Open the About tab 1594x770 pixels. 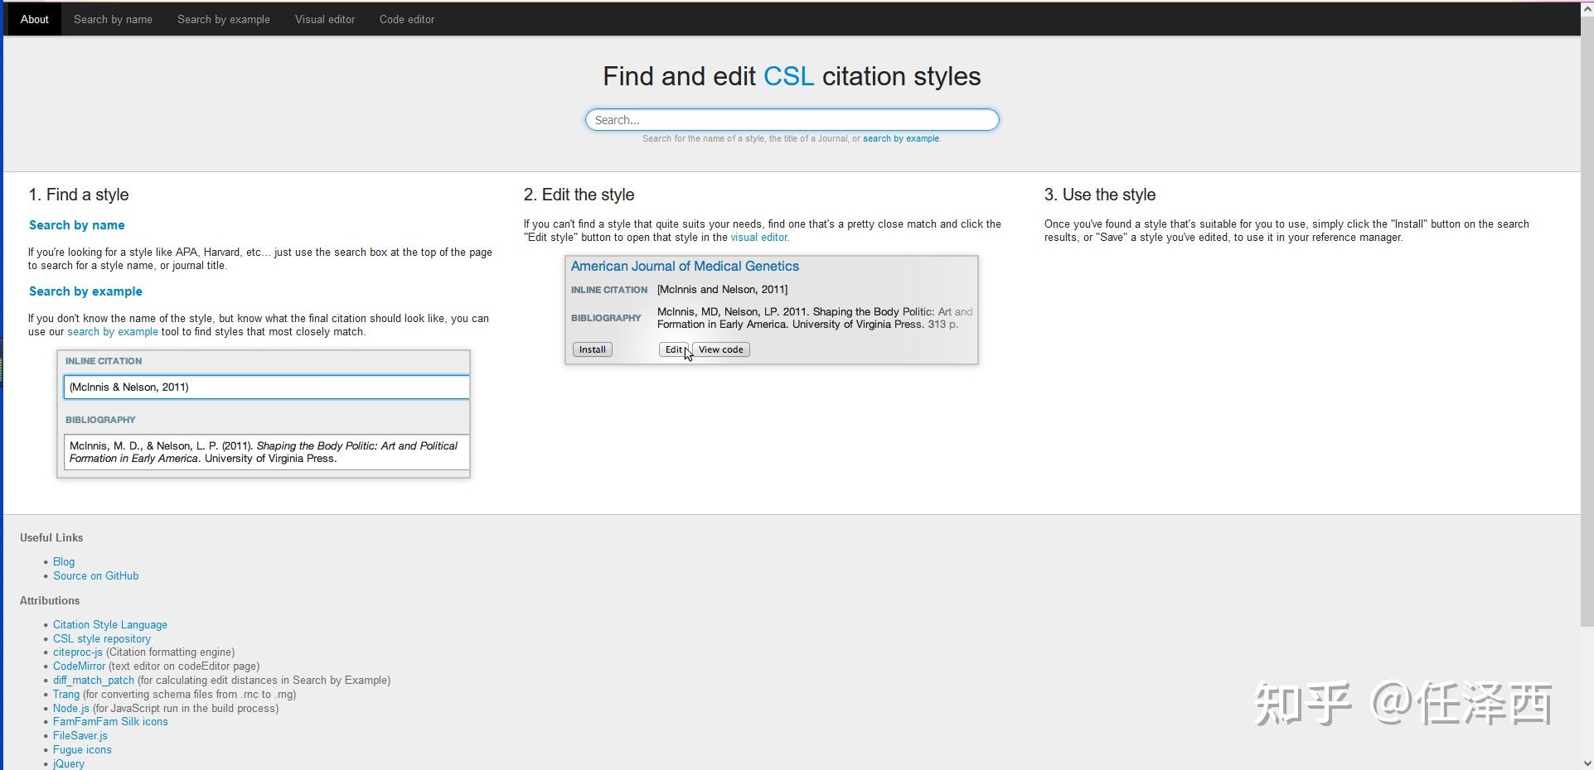coord(34,19)
